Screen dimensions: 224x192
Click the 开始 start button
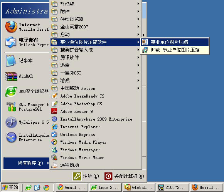[x=10, y=187]
